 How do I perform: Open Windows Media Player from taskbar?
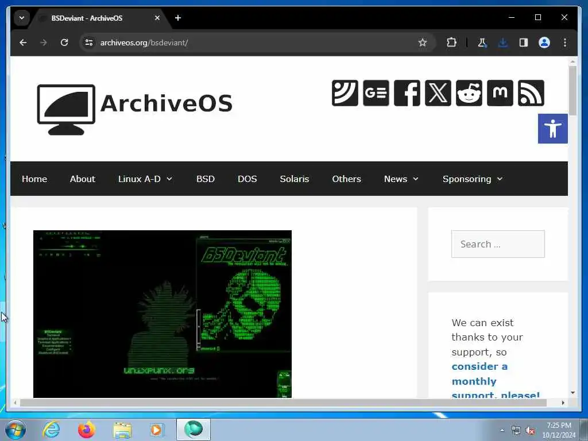(157, 430)
